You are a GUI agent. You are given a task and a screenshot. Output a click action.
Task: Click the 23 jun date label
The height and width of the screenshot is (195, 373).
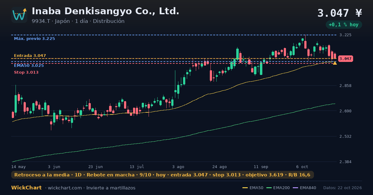(x=95, y=167)
